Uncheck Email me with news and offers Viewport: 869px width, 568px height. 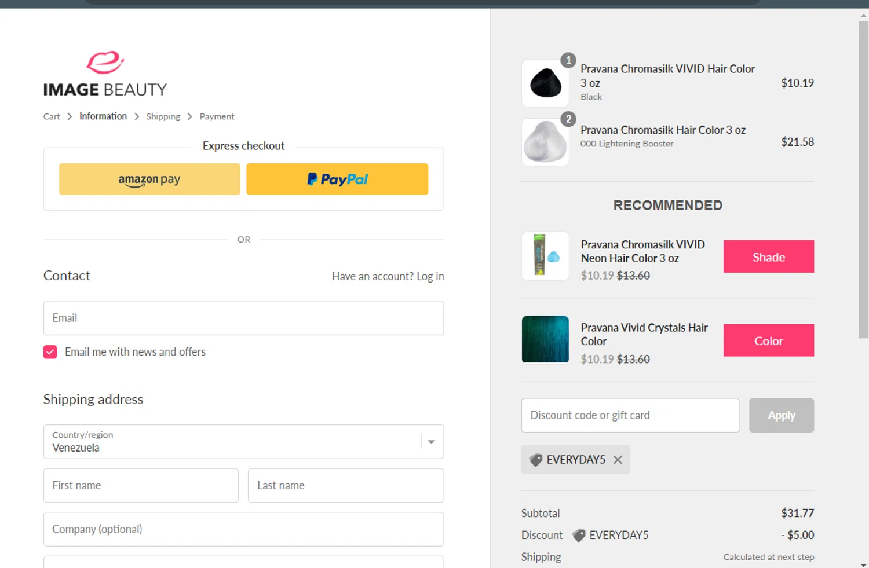pos(50,352)
